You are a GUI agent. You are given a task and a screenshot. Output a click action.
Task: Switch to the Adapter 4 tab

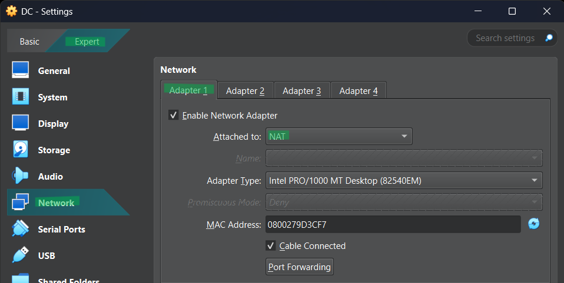coord(359,91)
